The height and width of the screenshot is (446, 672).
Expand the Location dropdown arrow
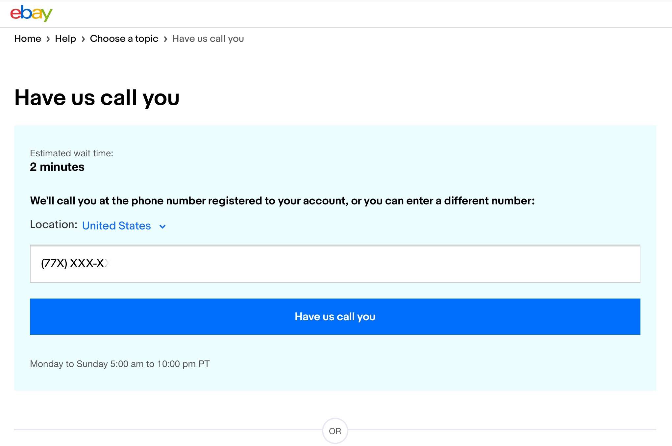162,226
